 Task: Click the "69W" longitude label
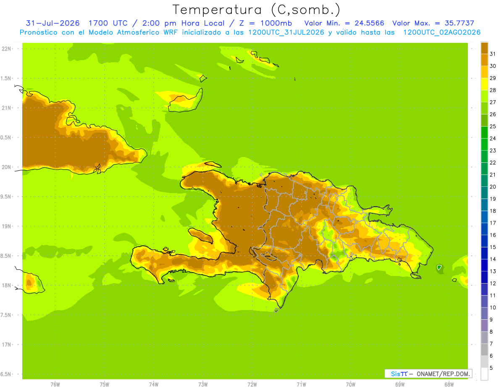coord(400,384)
